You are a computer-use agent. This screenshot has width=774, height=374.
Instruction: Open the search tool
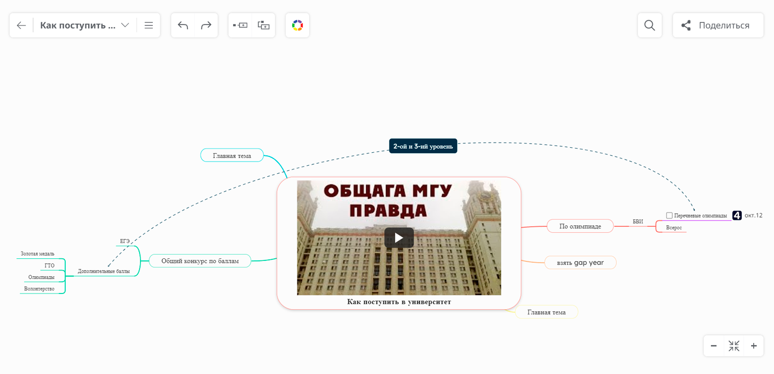(x=650, y=25)
